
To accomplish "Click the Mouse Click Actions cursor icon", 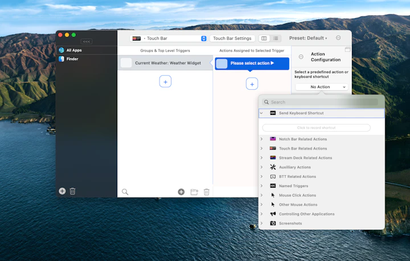I will (x=273, y=195).
